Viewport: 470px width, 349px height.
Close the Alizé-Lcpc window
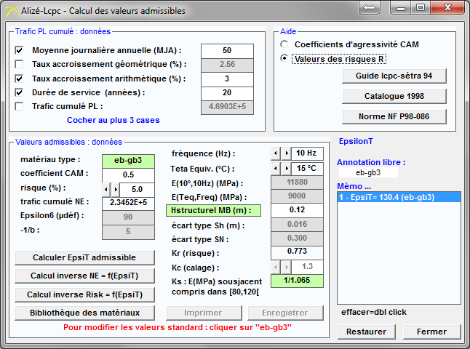448,7
